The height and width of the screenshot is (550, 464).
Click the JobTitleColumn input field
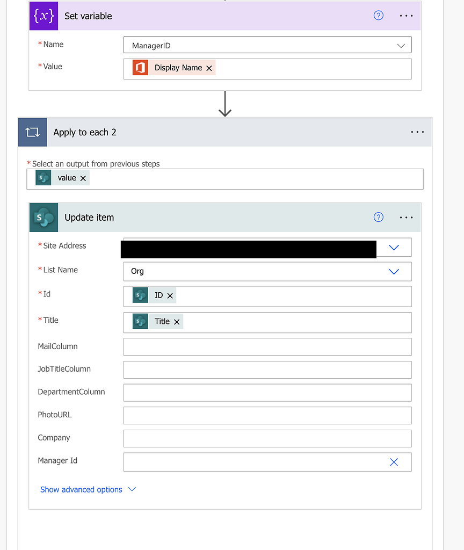pos(267,370)
